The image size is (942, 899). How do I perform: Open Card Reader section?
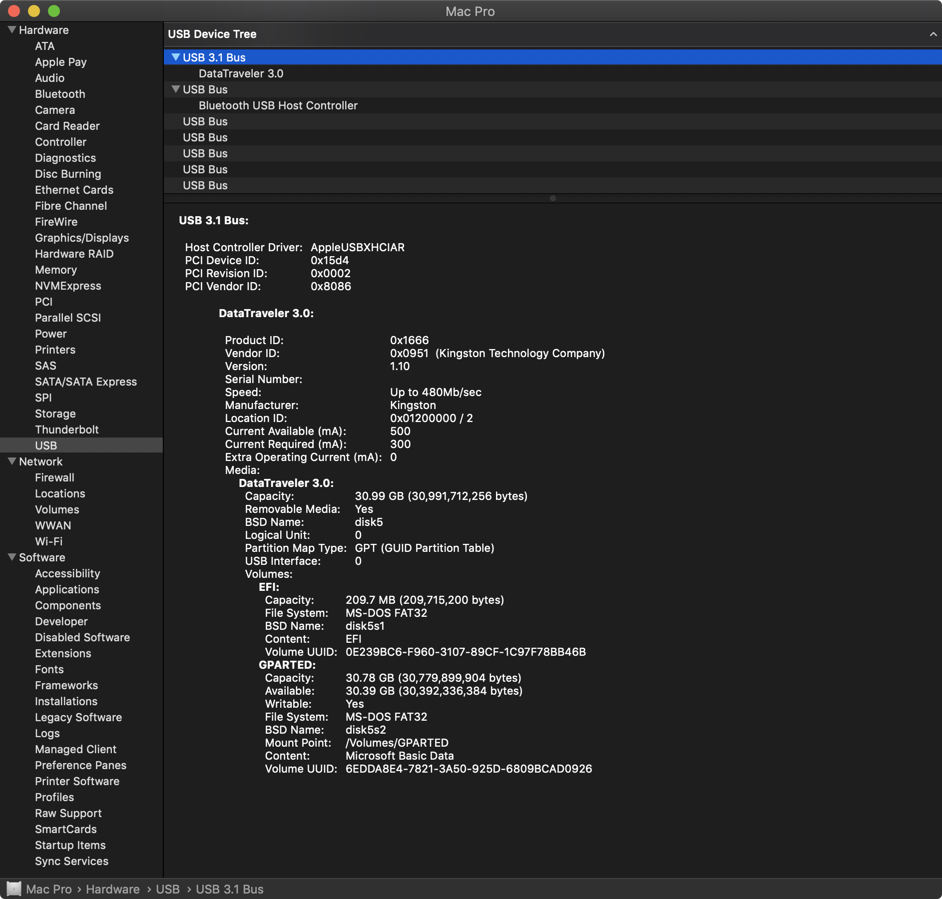[x=67, y=126]
